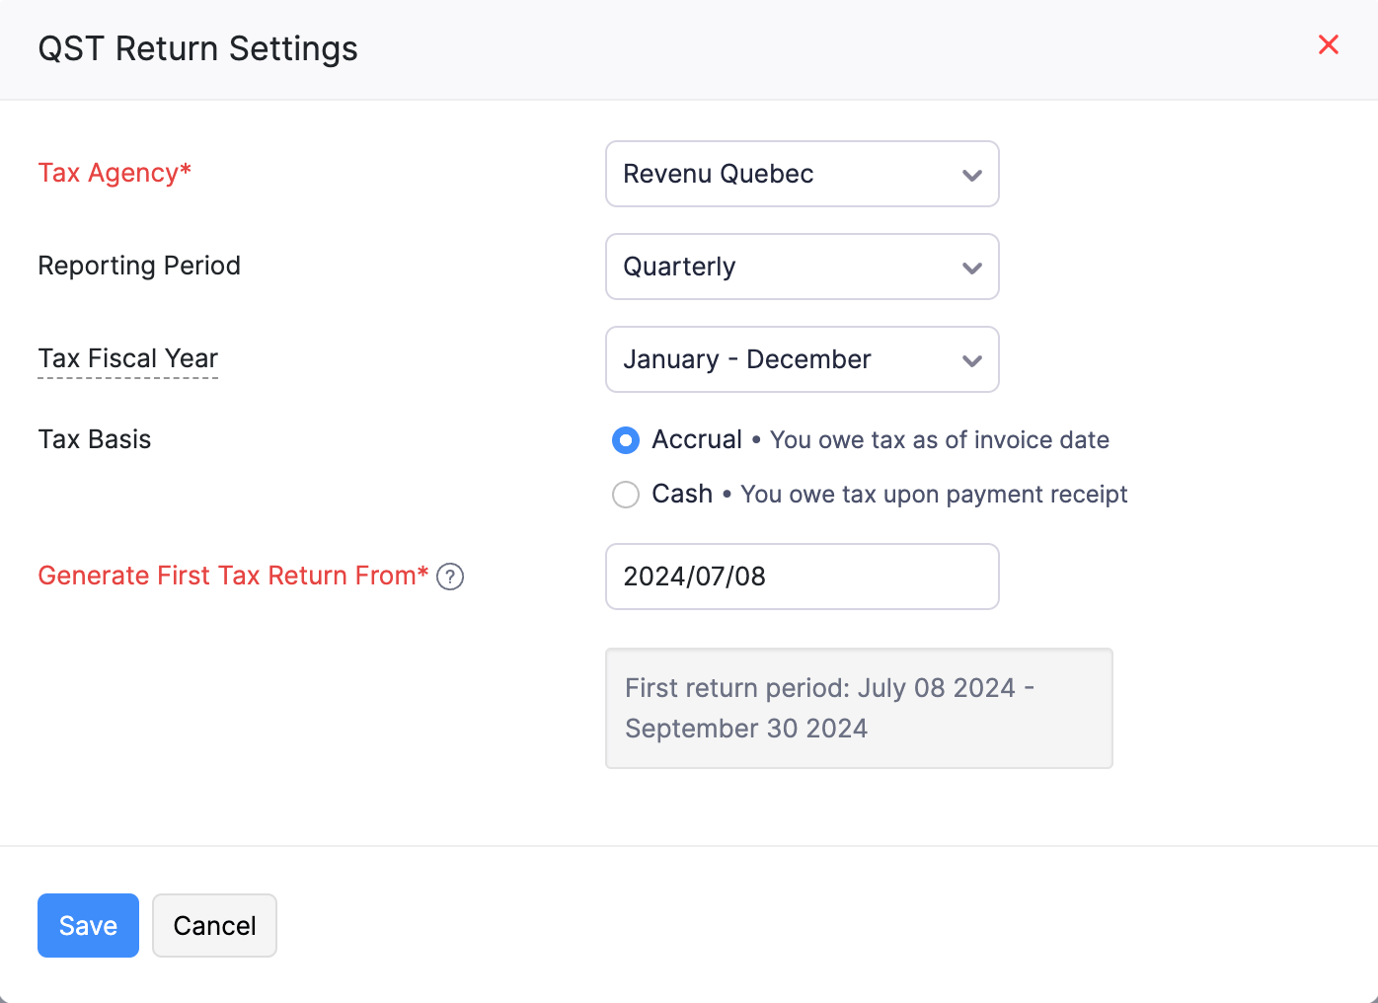Click the First return period info box
The height and width of the screenshot is (1003, 1378).
[858, 708]
